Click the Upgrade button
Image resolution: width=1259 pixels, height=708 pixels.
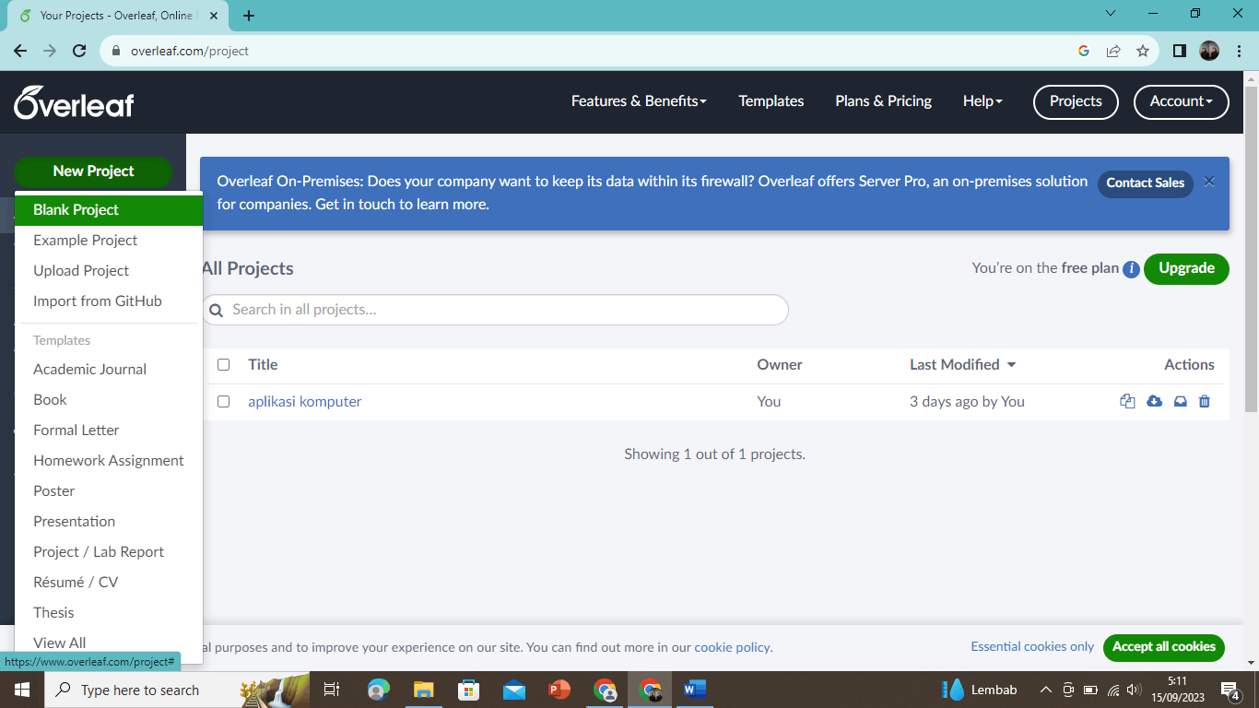(x=1186, y=268)
